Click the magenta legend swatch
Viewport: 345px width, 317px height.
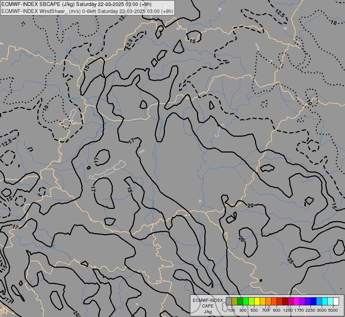pos(296,301)
